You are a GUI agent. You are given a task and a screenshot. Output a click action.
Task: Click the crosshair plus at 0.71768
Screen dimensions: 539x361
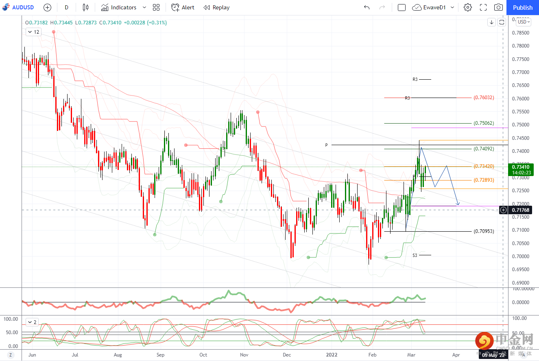(x=504, y=210)
